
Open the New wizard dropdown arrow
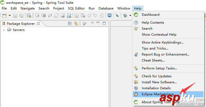10,16
